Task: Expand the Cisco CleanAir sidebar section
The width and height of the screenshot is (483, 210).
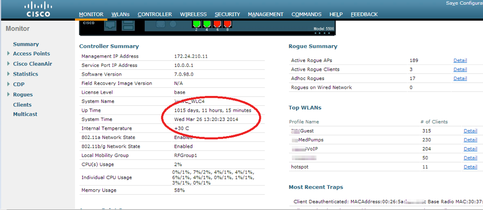Action: point(8,64)
